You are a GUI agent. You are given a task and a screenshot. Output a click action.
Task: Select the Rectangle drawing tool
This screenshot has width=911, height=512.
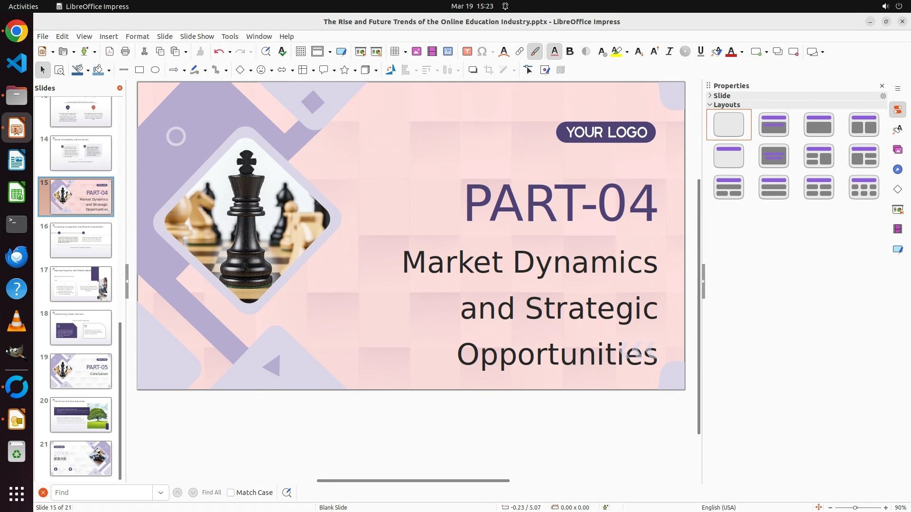click(x=139, y=70)
